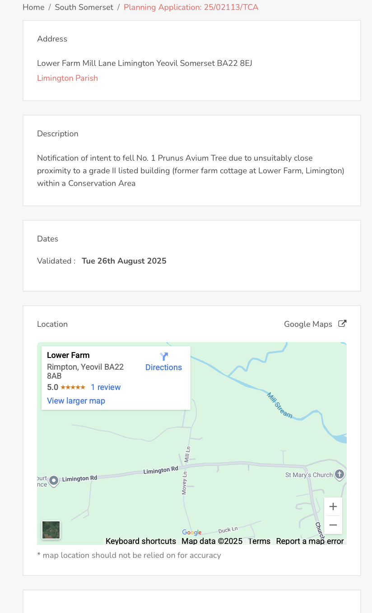372x613 pixels.
Task: Switch to satellite imagery thumbnail
Action: (51, 530)
